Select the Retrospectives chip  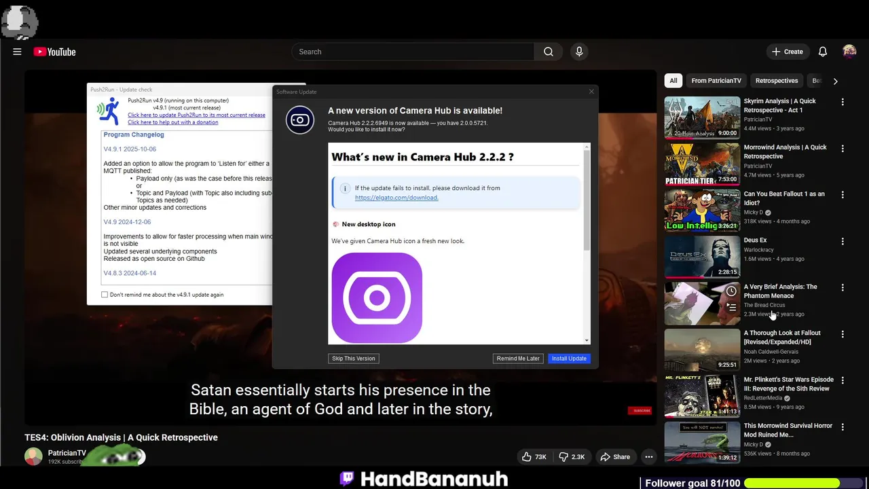click(777, 81)
